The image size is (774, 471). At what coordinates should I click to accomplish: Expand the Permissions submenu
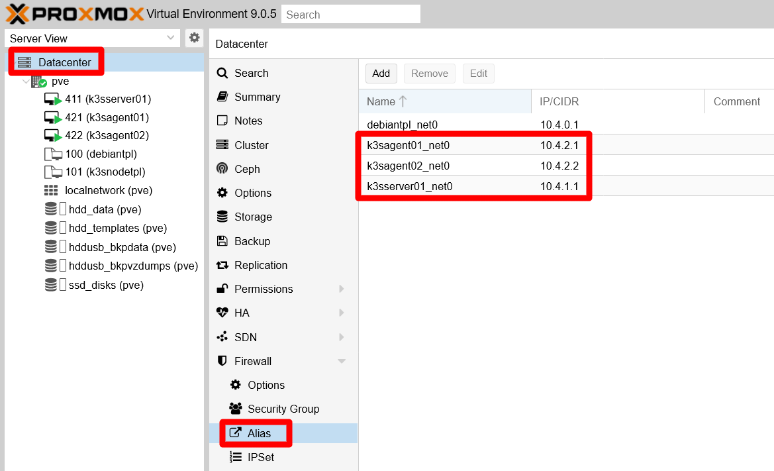(x=342, y=289)
